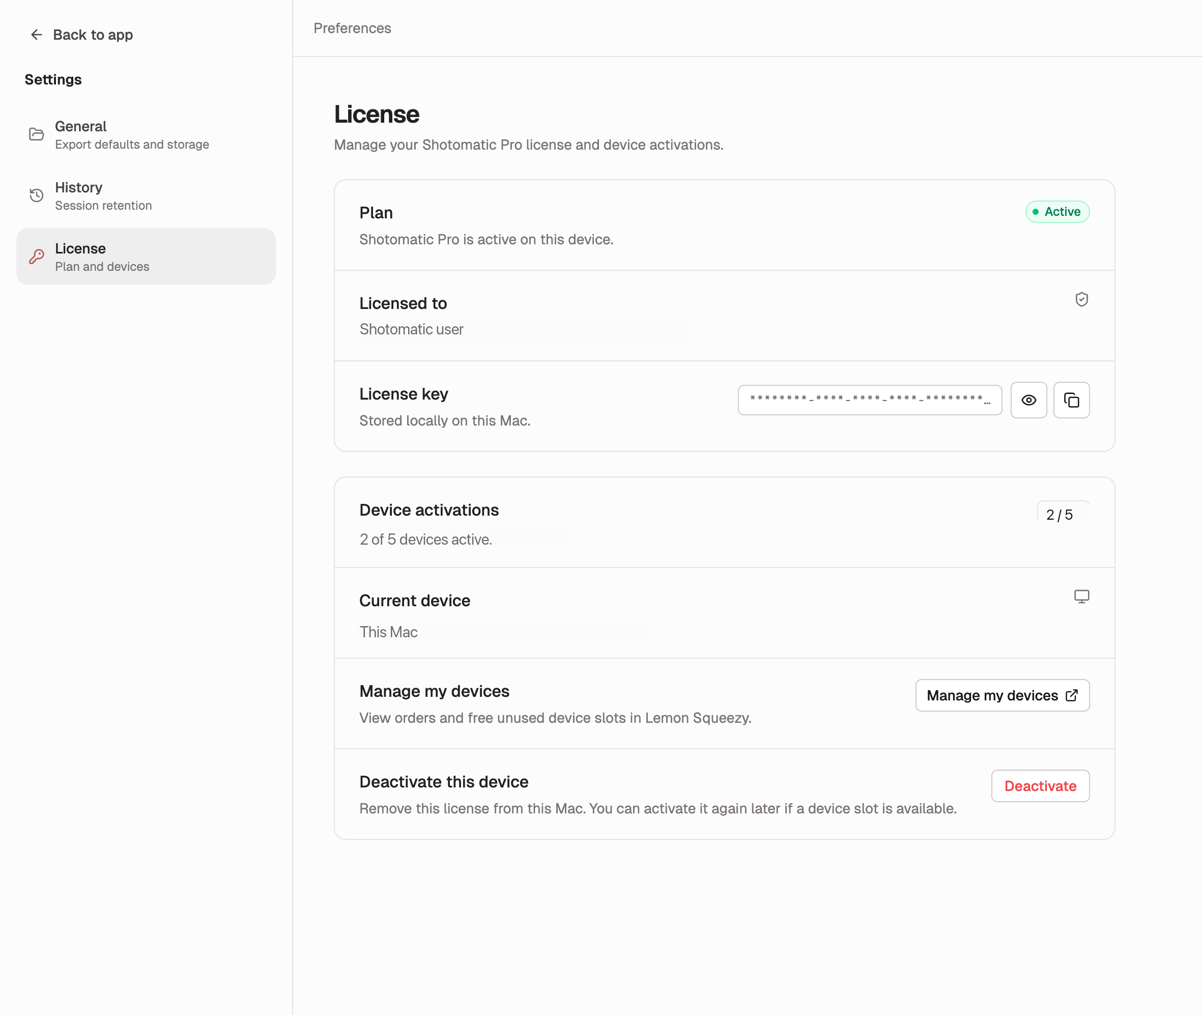
Task: Click the 'Plan' heading
Action: point(376,213)
